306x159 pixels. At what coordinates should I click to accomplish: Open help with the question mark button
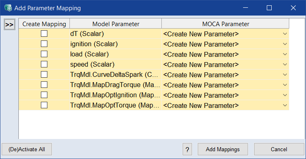pyautogui.click(x=188, y=150)
